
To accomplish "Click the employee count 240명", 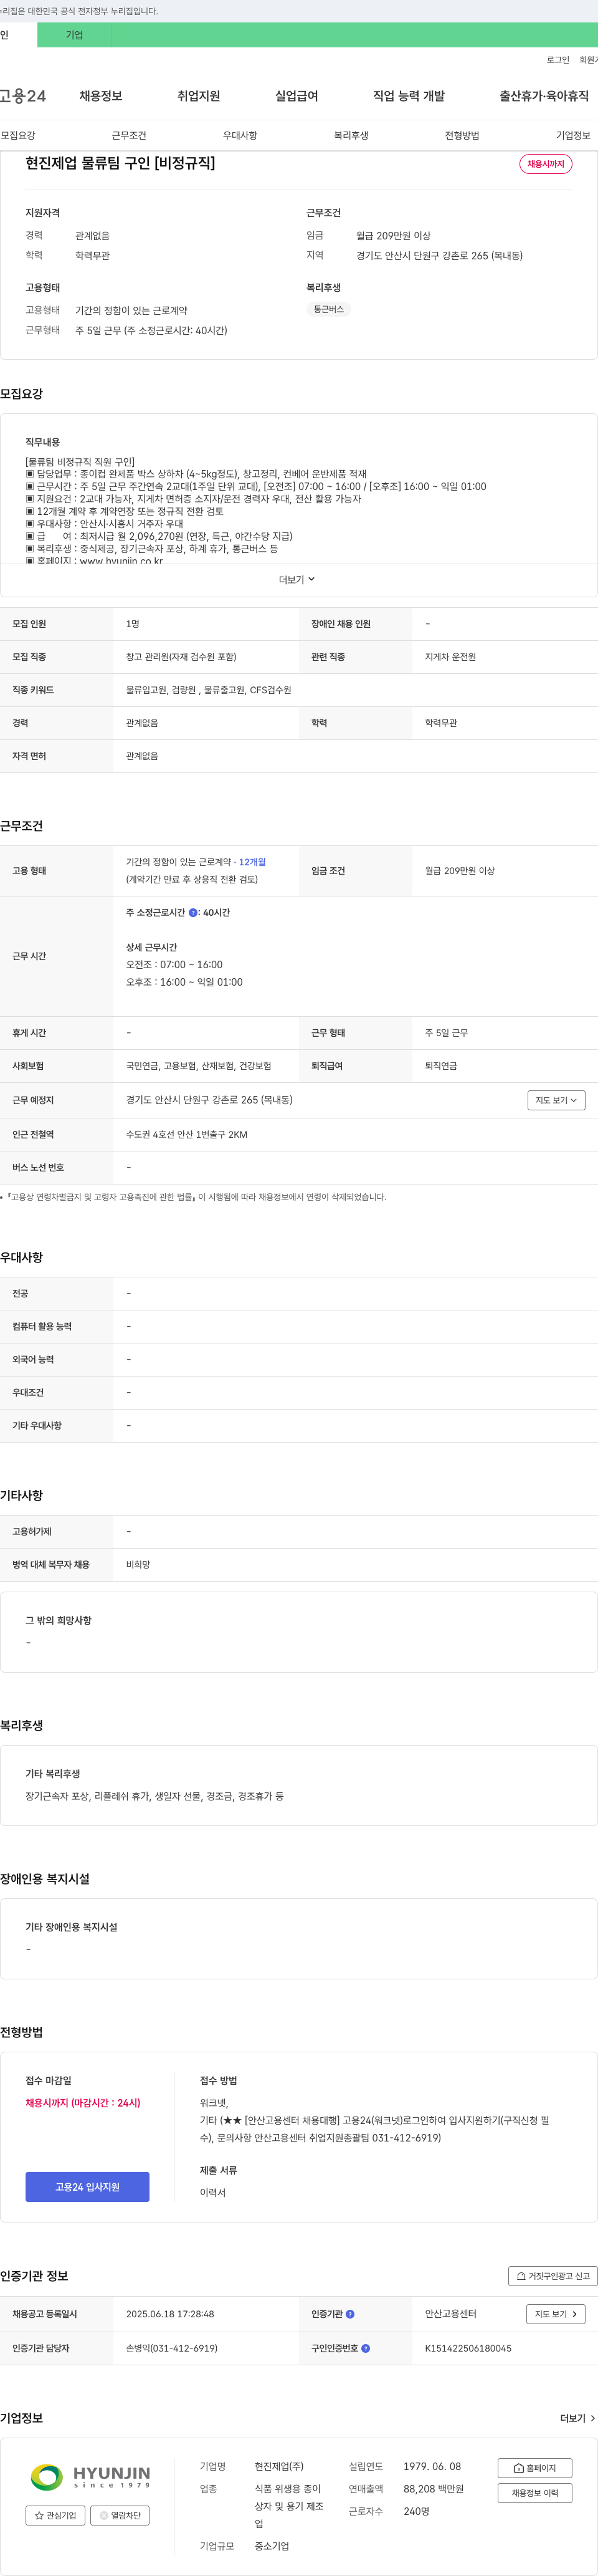I will pos(416,2512).
